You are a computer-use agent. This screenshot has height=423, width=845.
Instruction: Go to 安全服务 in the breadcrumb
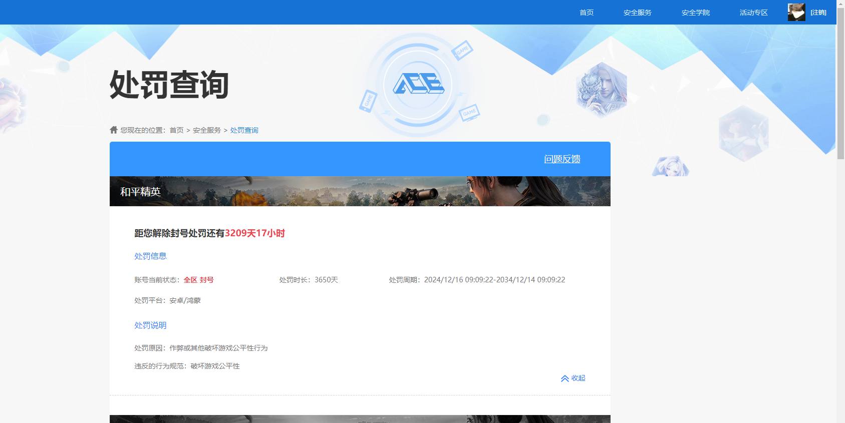coord(207,130)
